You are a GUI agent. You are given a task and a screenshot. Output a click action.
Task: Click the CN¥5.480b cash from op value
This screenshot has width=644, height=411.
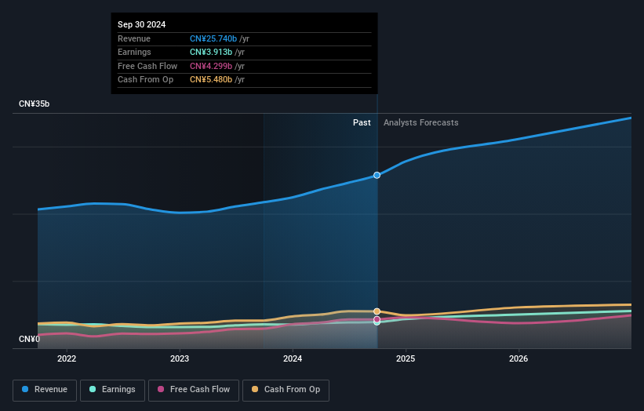(211, 80)
